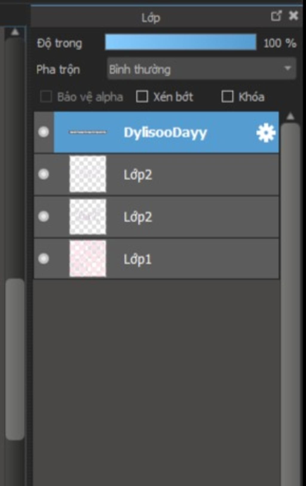The image size is (306, 486).
Task: Click the thumbnail of the upper Lớp2 layer
Action: 88,174
